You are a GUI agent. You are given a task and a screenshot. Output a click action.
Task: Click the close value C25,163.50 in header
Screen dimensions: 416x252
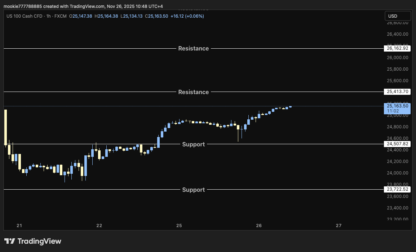(x=156, y=16)
